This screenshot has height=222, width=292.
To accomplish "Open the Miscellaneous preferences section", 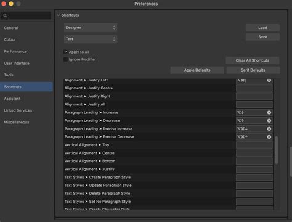I will [x=17, y=122].
